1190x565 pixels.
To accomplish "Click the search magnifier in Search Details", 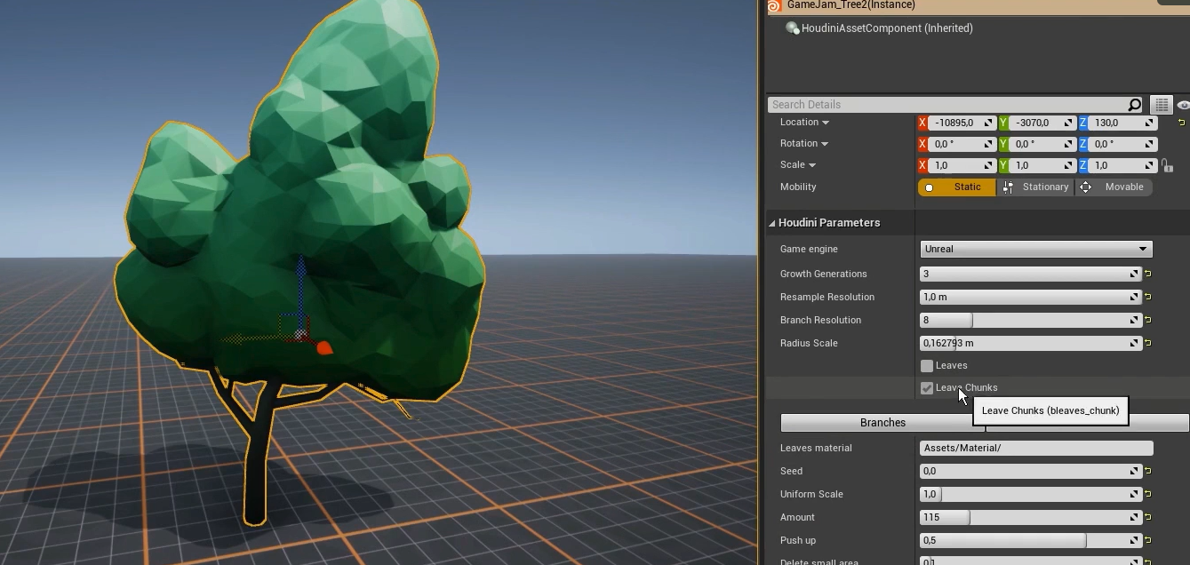I will [1134, 105].
